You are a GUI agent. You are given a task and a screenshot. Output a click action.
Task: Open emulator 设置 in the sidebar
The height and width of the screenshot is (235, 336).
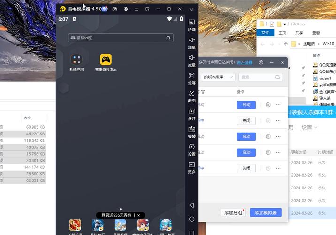pos(191,150)
